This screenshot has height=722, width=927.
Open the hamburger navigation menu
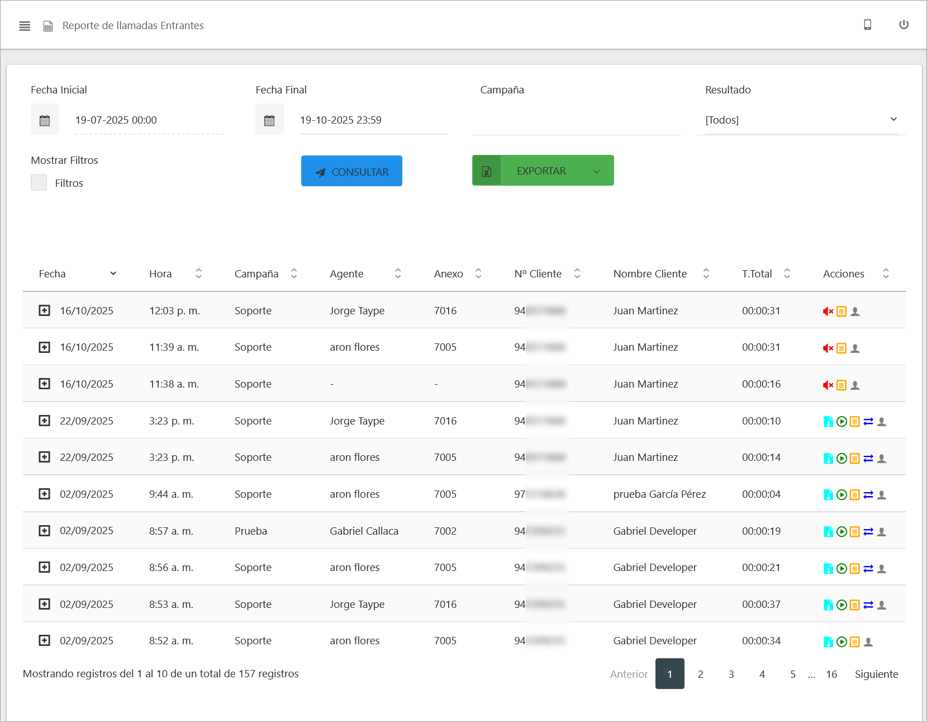(25, 26)
